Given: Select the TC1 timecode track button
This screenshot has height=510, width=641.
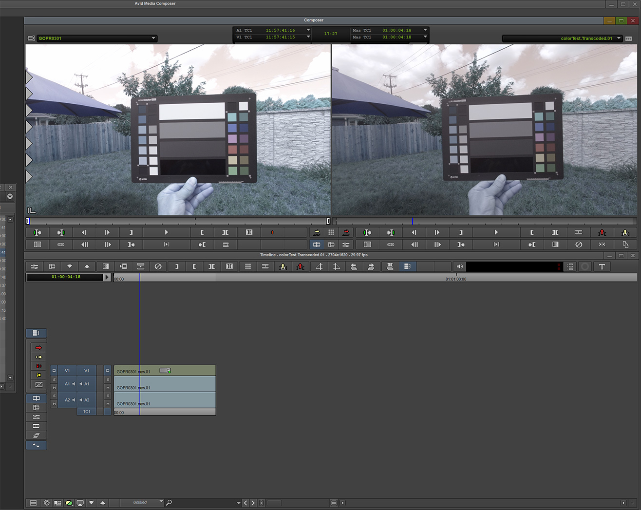Looking at the screenshot, I should pos(87,412).
